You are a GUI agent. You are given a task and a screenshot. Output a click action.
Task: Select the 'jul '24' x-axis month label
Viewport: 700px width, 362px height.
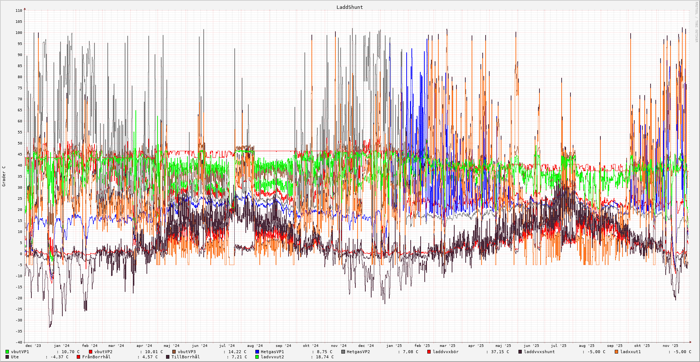(227, 346)
